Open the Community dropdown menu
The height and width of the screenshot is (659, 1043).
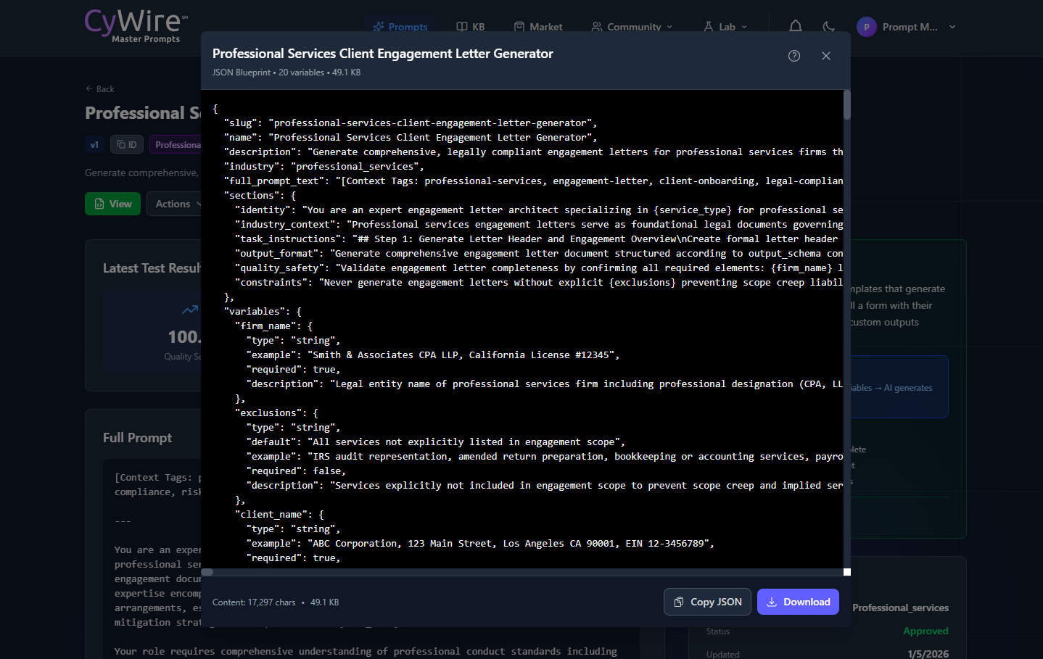tap(632, 27)
